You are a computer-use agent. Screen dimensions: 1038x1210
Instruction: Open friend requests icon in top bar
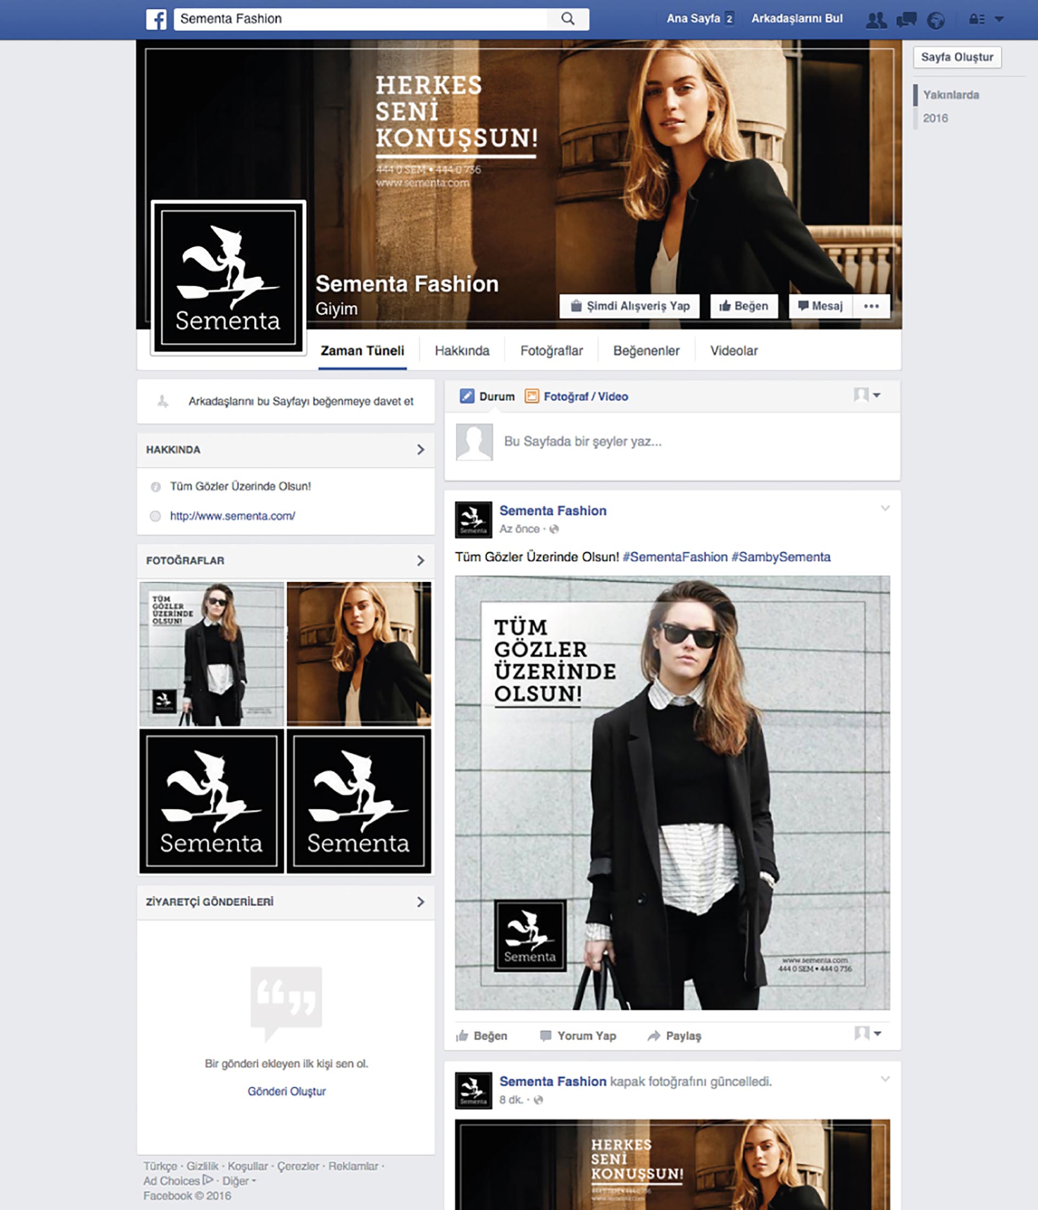point(876,21)
